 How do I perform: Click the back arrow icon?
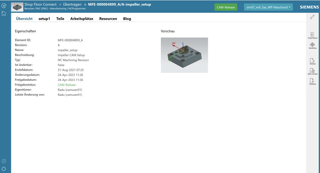pyautogui.click(x=4, y=6)
